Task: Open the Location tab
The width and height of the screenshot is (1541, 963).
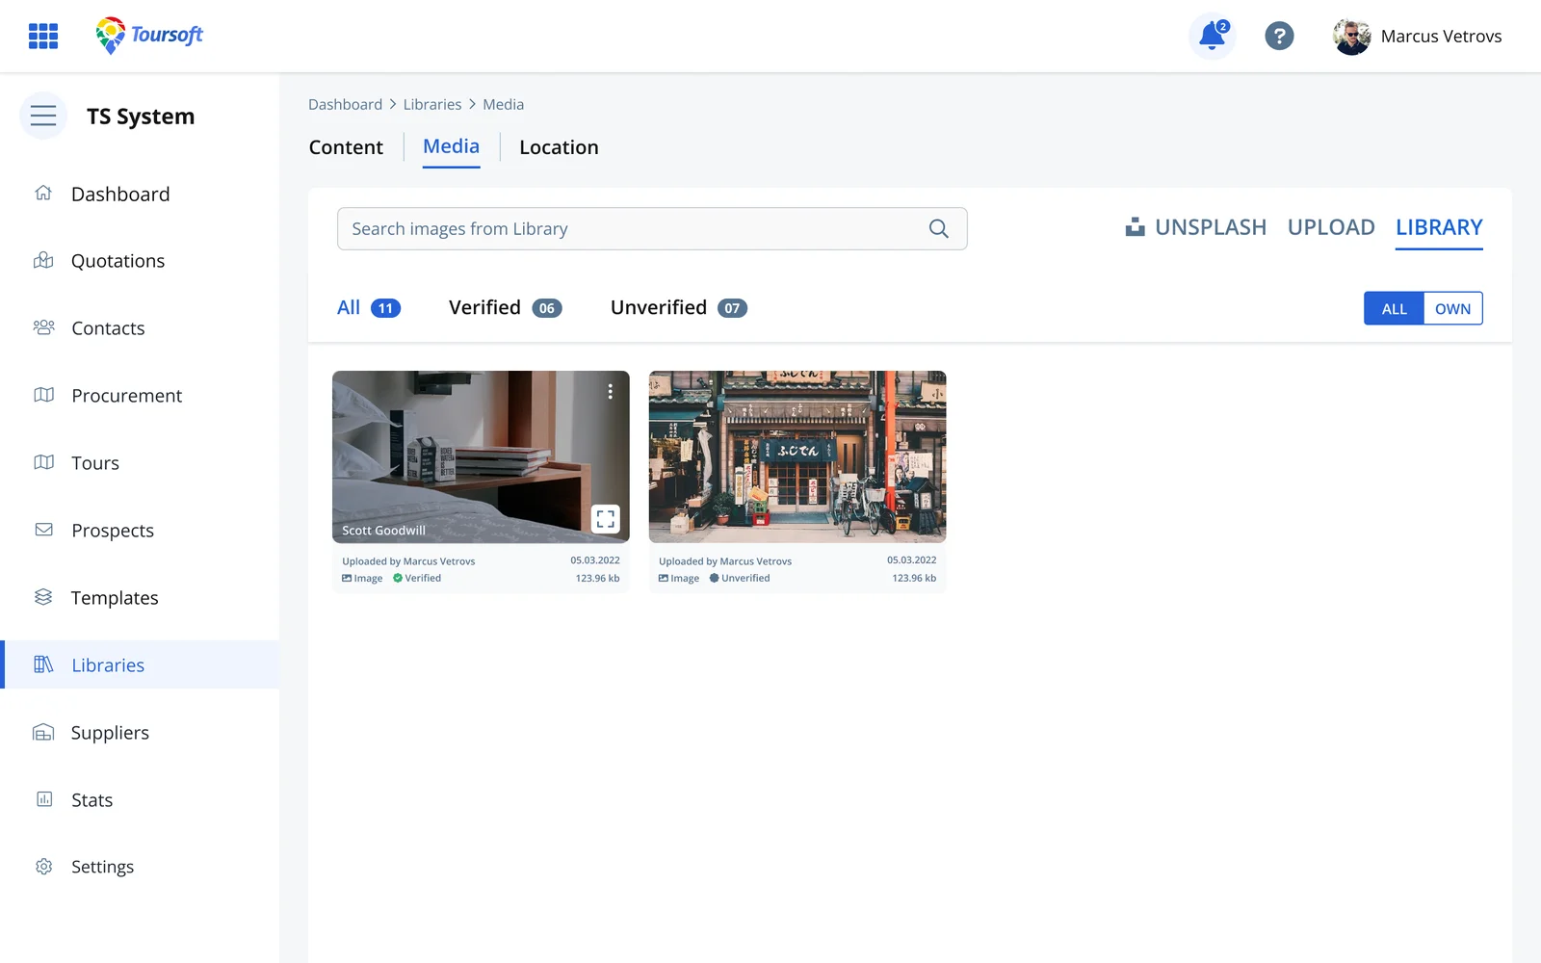Action: (x=559, y=147)
